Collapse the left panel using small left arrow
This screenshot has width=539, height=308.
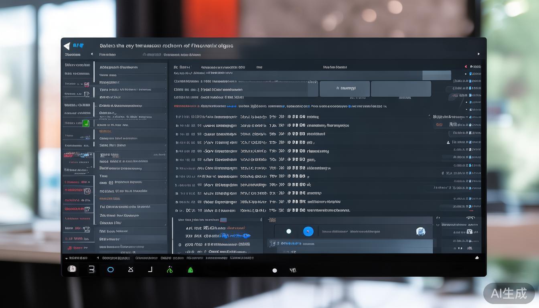(92, 54)
